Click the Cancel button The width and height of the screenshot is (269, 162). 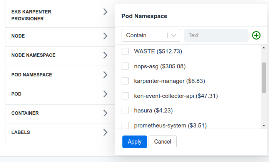162,142
